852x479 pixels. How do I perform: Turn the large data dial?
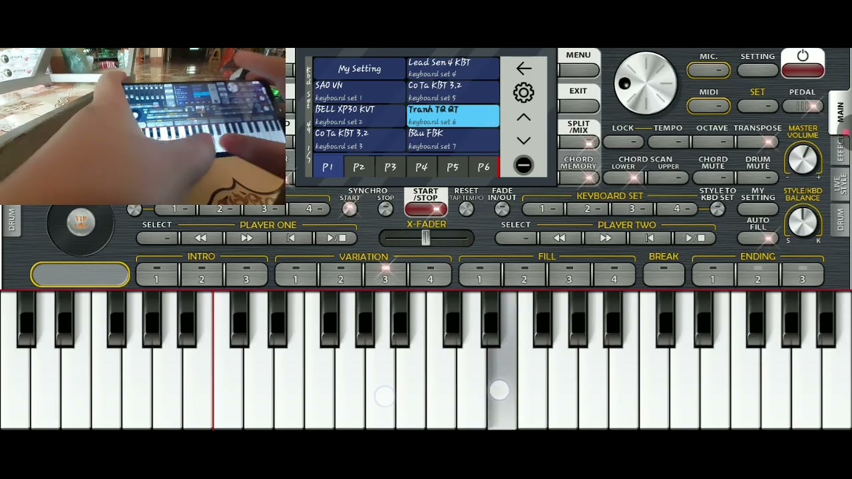click(x=646, y=84)
